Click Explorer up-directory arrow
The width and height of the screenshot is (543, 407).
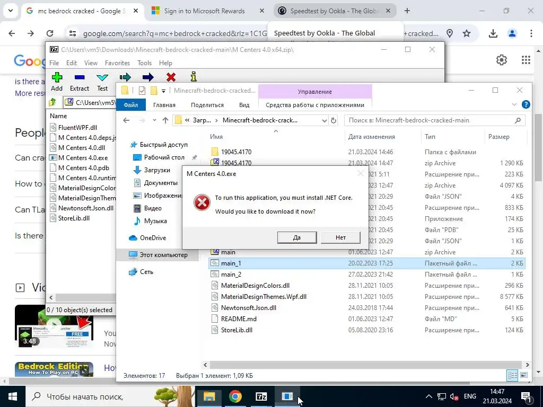(165, 120)
